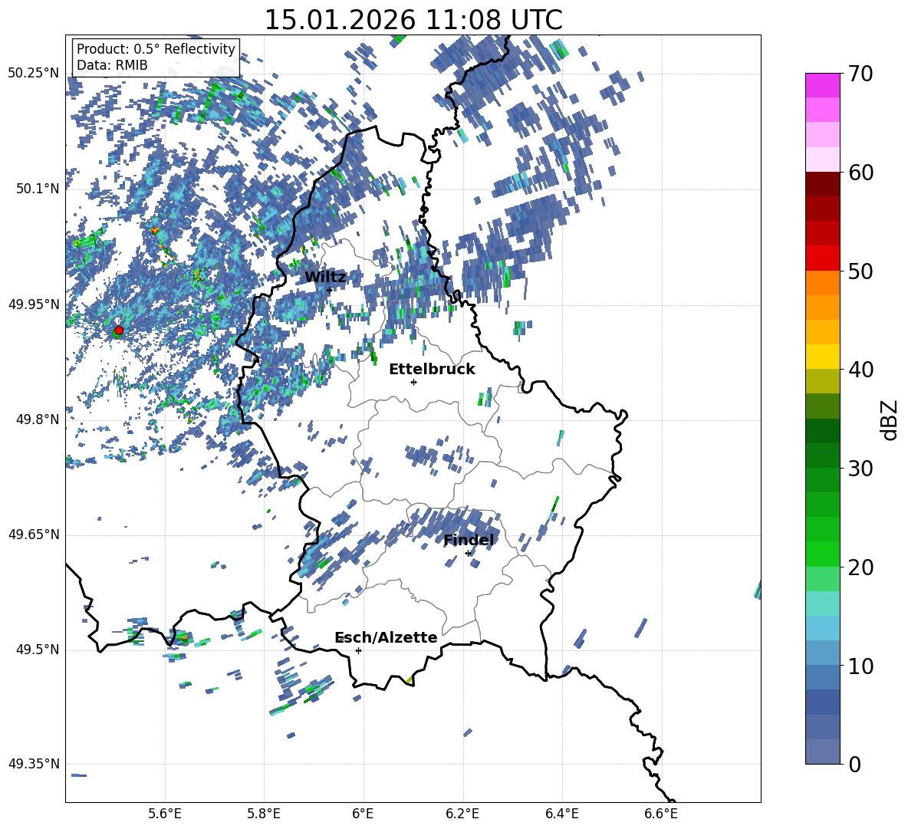The height and width of the screenshot is (829, 908).
Task: Click the colorbar tick label 0
Action: [854, 765]
